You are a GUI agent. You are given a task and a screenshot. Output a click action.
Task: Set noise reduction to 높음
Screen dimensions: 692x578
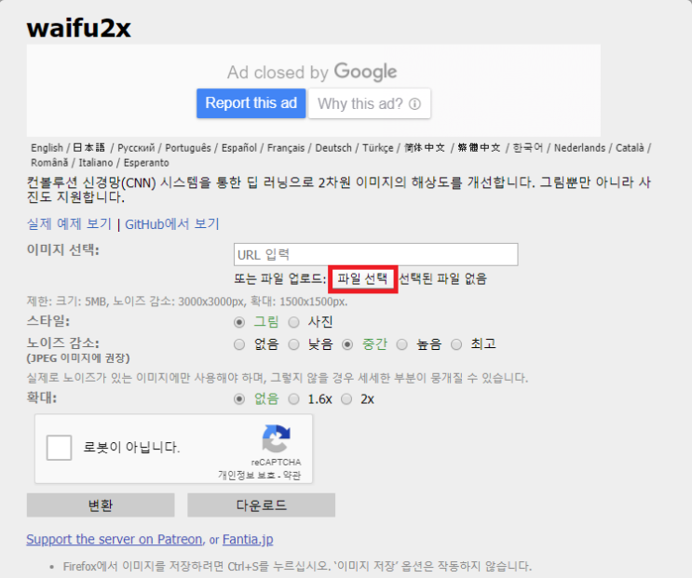(x=402, y=344)
